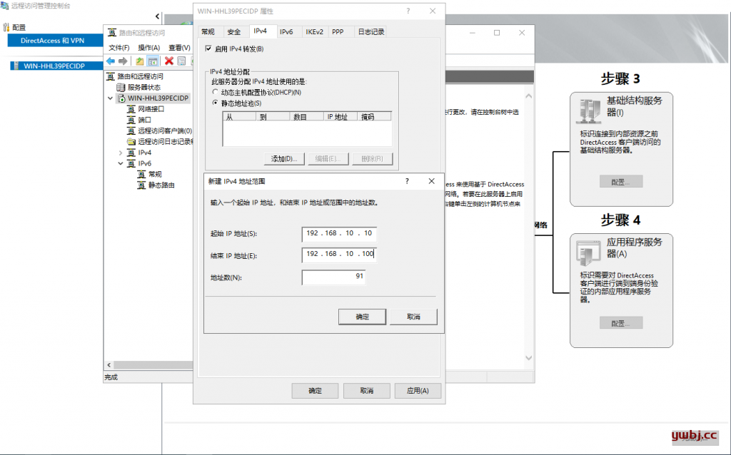Switch to the IKEv2 tab
The height and width of the screenshot is (455, 731).
(x=314, y=31)
